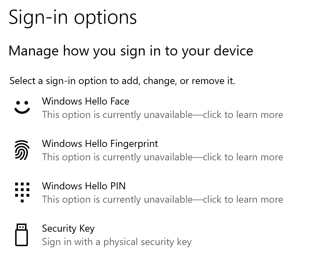This screenshot has width=320, height=261.
Task: Click the fingerprint icon for Windows Hello Fingerprint
Action: tap(22, 150)
